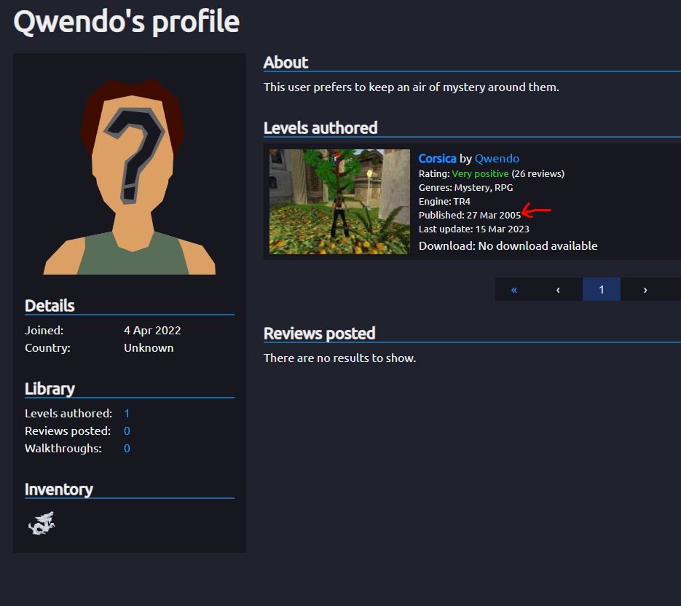Image resolution: width=681 pixels, height=606 pixels.
Task: Click the "No download available" text
Action: (538, 245)
